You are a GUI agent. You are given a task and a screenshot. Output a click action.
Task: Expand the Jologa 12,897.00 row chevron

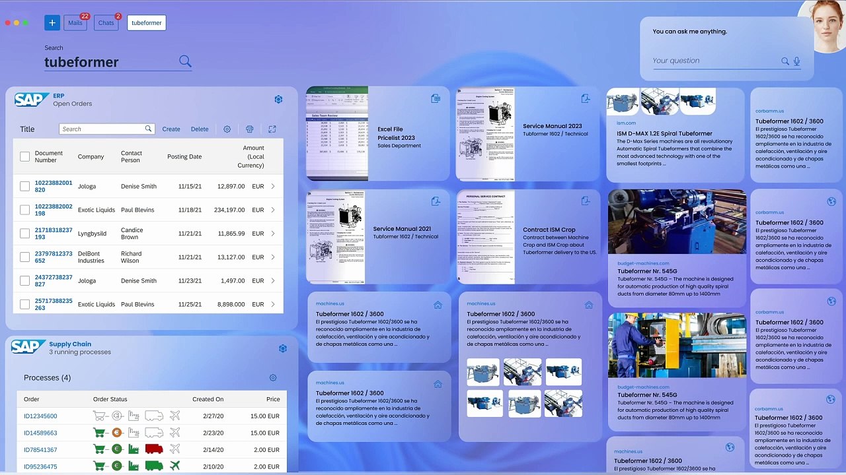273,187
